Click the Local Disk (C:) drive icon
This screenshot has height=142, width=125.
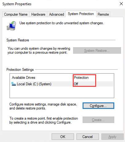coord(14,84)
